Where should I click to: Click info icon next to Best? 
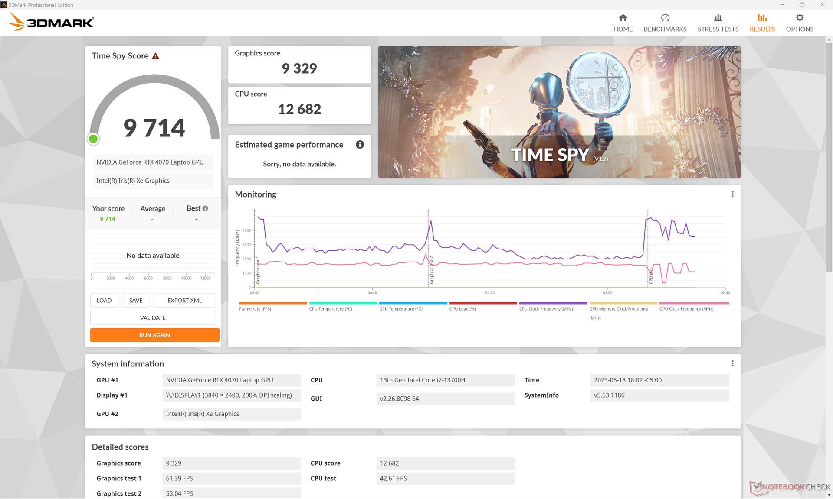[205, 208]
